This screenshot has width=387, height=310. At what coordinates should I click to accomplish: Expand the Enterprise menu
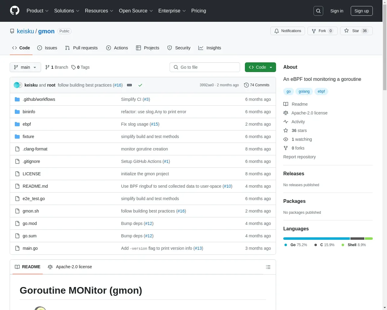(172, 11)
